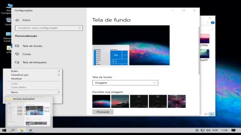Expand the ribbon chevron in Explorer window
This screenshot has height=135, width=241.
207,22
